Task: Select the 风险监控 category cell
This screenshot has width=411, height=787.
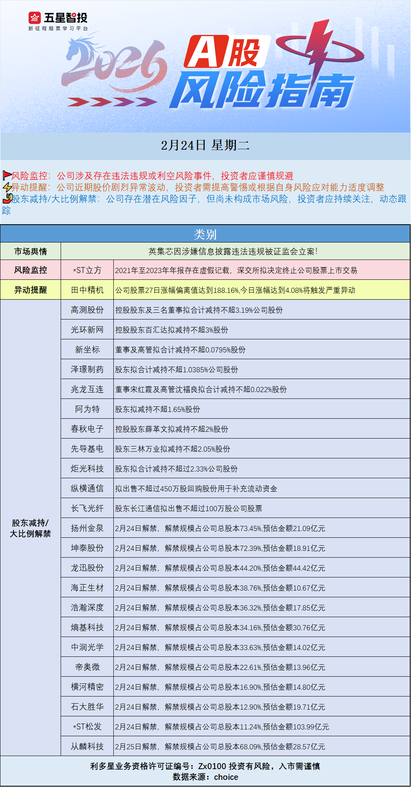Action: (x=31, y=270)
